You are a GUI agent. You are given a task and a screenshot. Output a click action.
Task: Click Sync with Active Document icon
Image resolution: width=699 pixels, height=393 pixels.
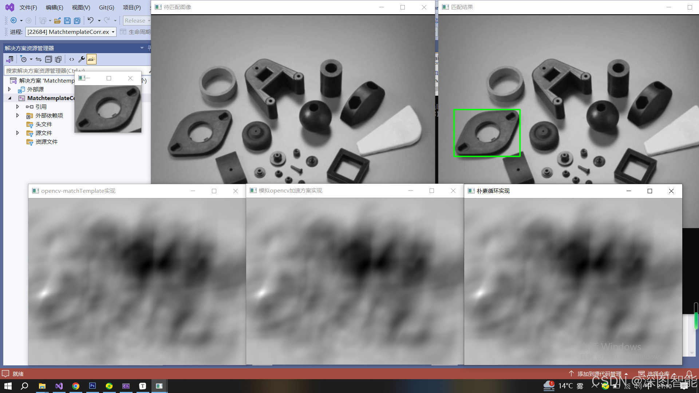pos(39,59)
